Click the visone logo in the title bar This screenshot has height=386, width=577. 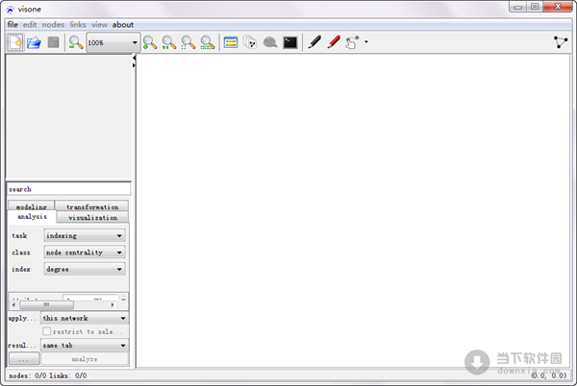coord(11,10)
